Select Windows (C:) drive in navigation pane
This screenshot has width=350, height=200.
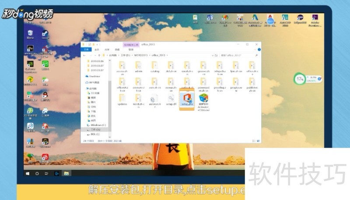pyautogui.click(x=96, y=125)
